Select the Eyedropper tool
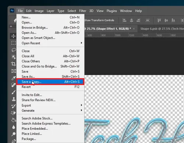Image resolution: width=184 pixels, height=143 pixels. click(x=14, y=78)
